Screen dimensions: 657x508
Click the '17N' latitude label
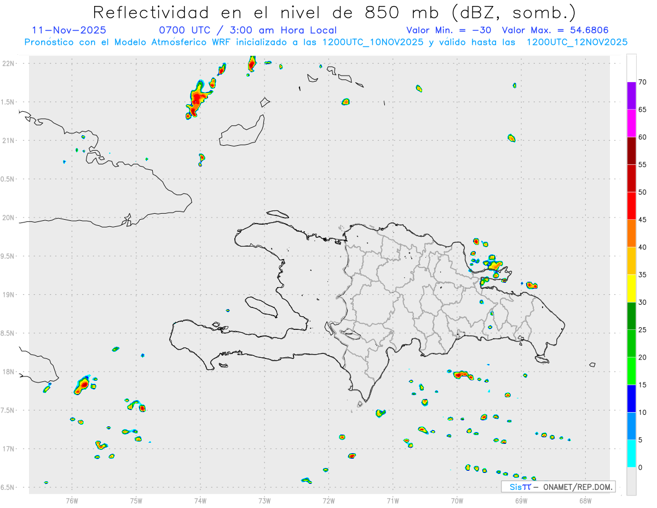[8, 449]
